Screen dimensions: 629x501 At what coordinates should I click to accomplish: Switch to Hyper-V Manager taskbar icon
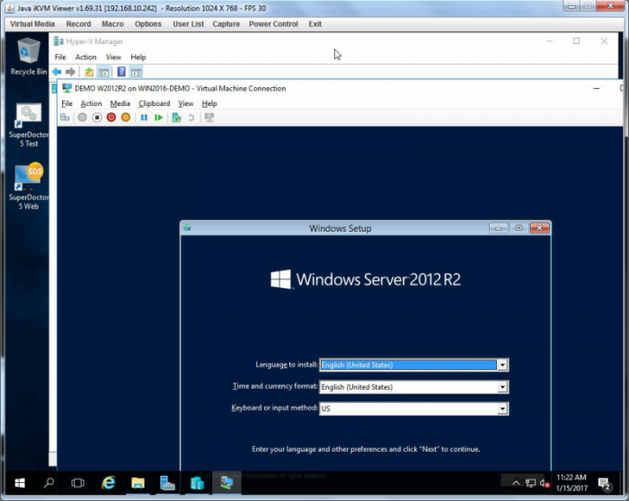click(197, 483)
